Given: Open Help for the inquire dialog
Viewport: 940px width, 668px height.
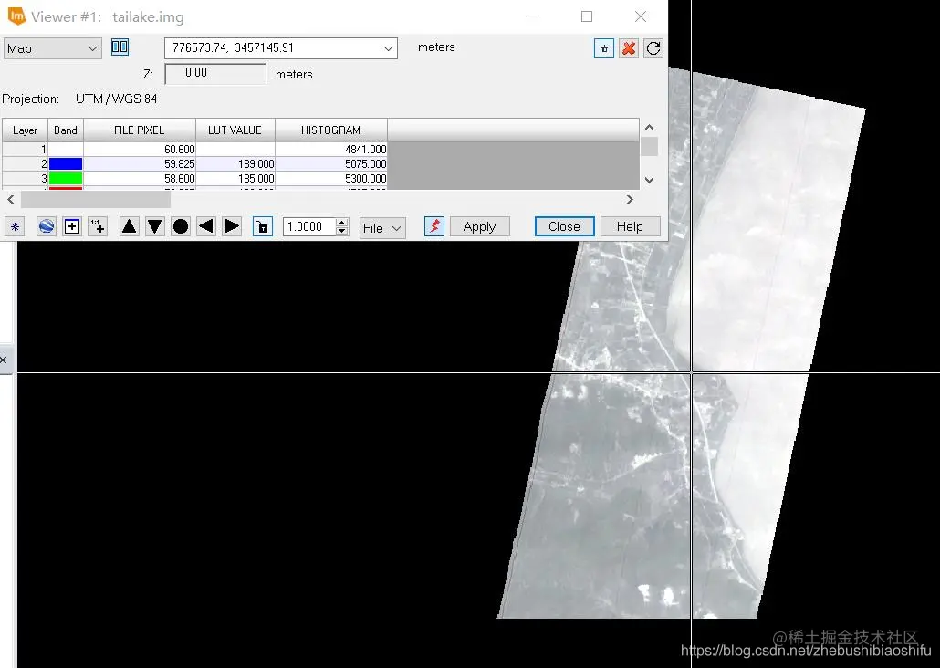Looking at the screenshot, I should tap(630, 226).
